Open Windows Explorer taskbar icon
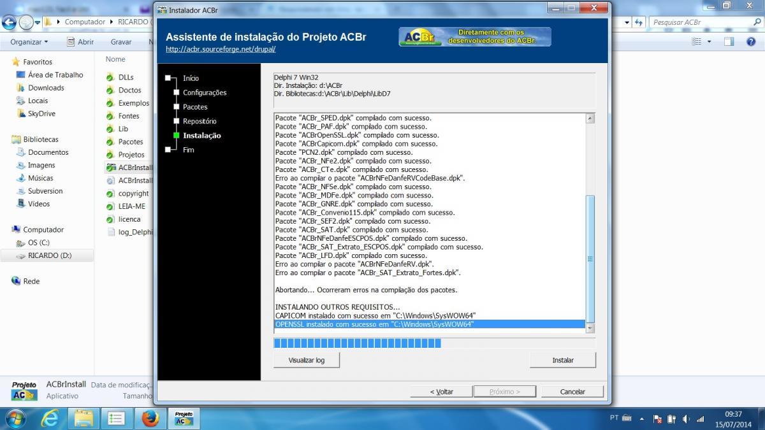The image size is (765, 430). pos(84,419)
